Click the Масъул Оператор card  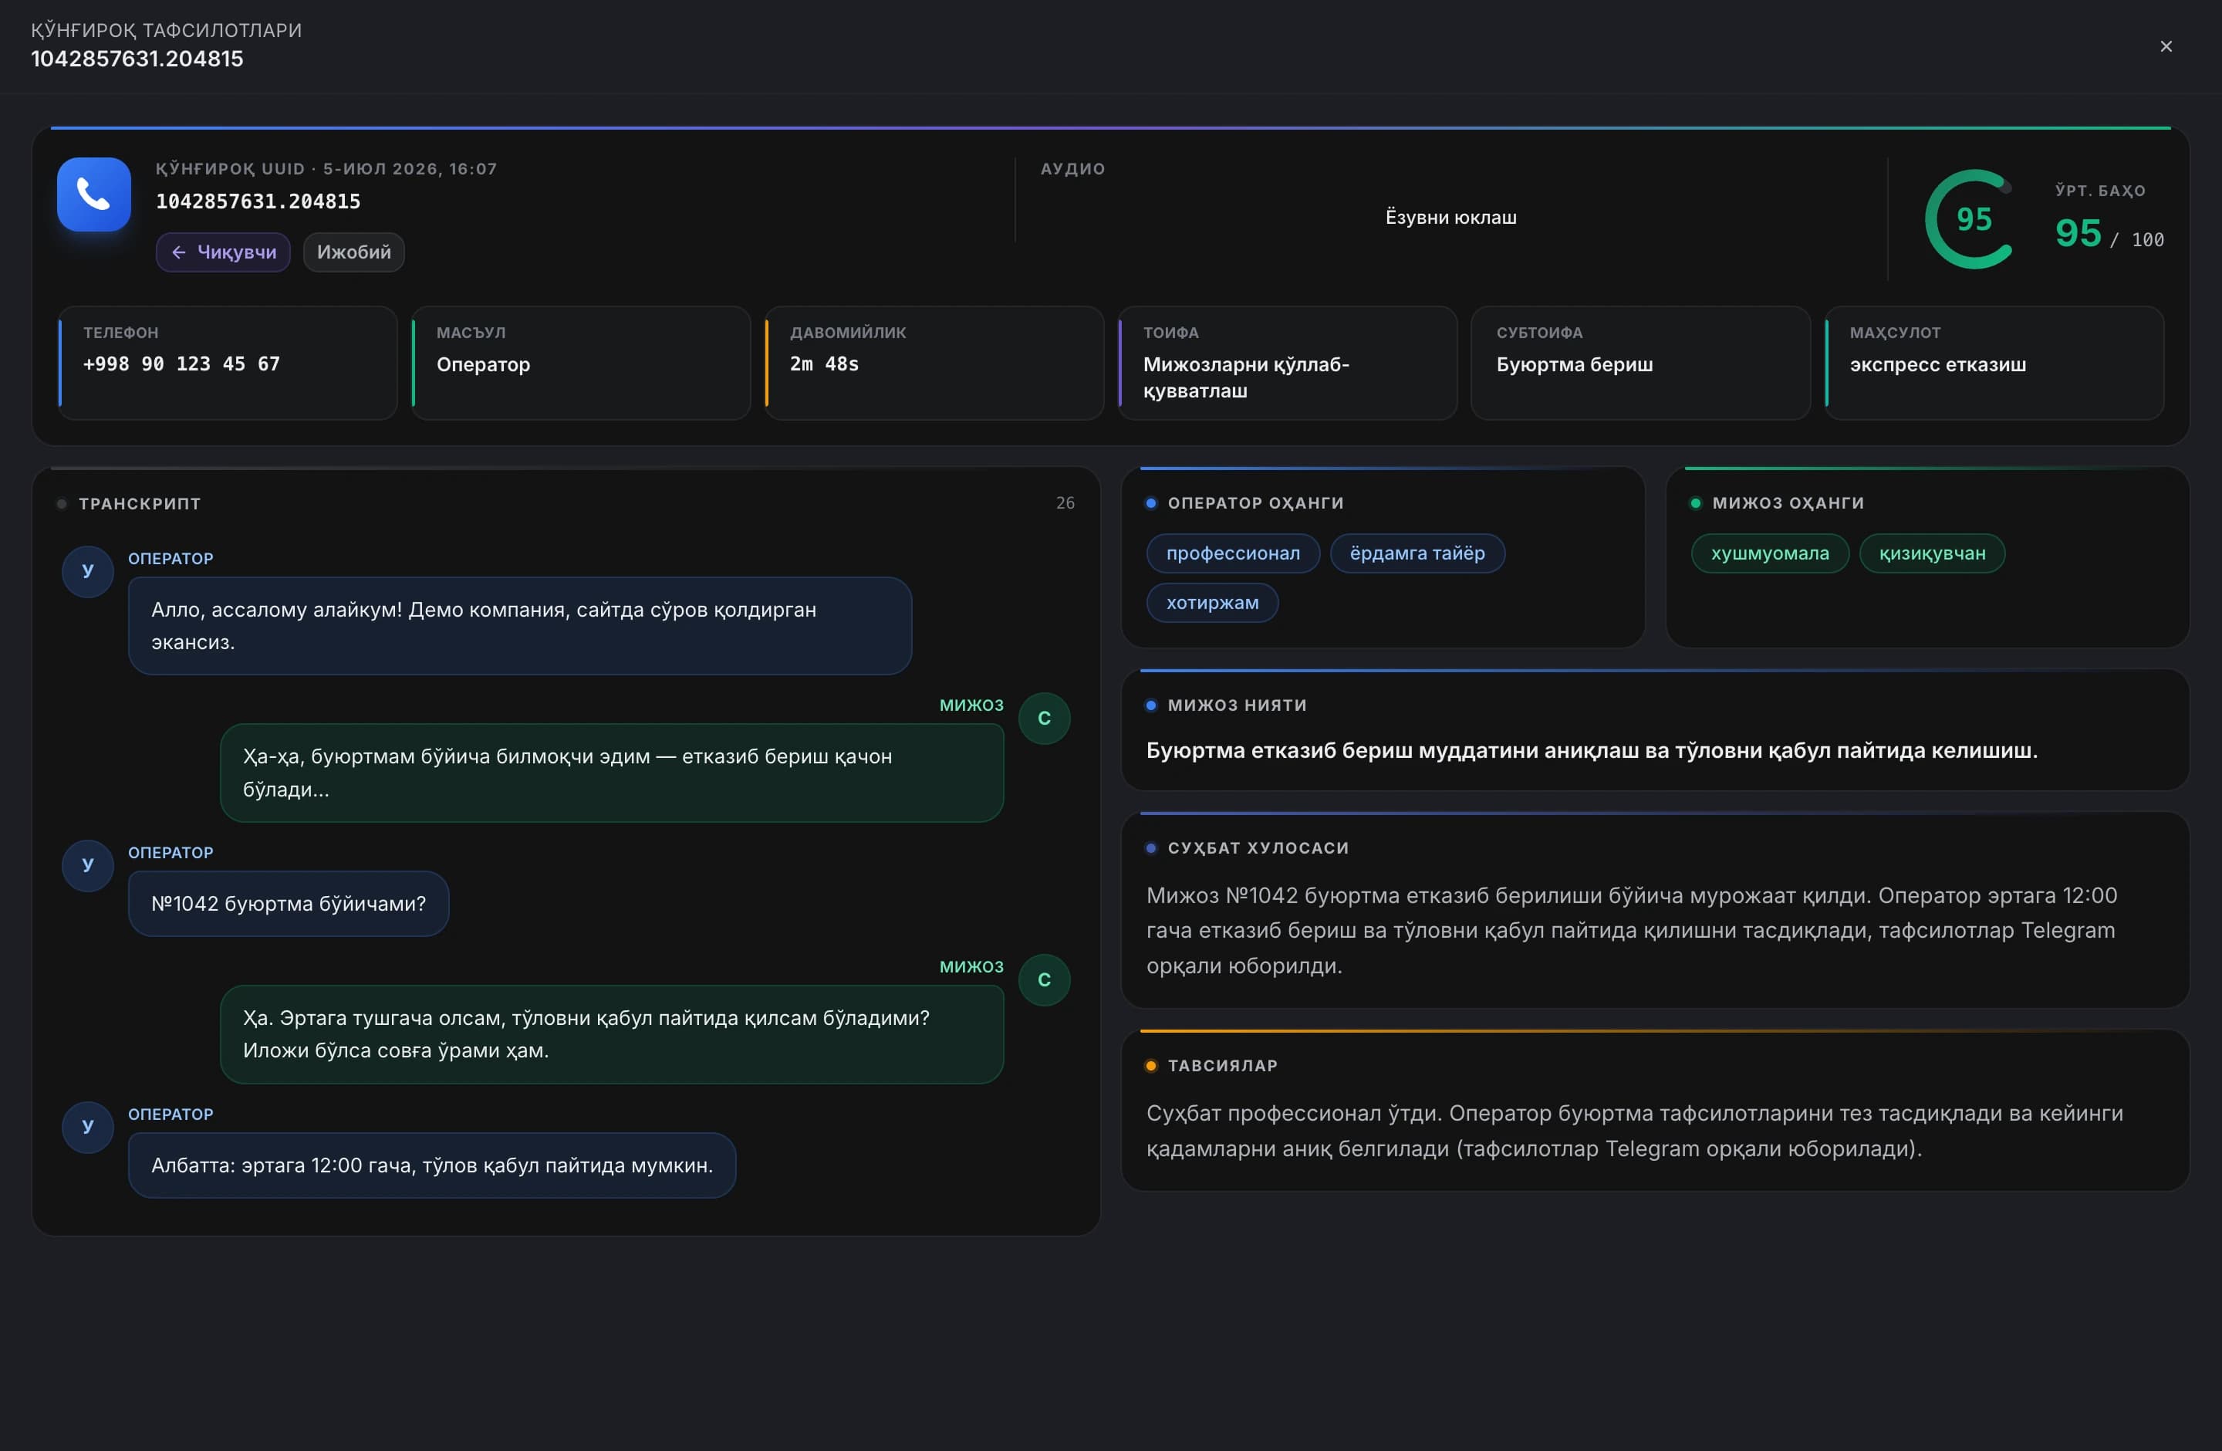[x=582, y=364]
